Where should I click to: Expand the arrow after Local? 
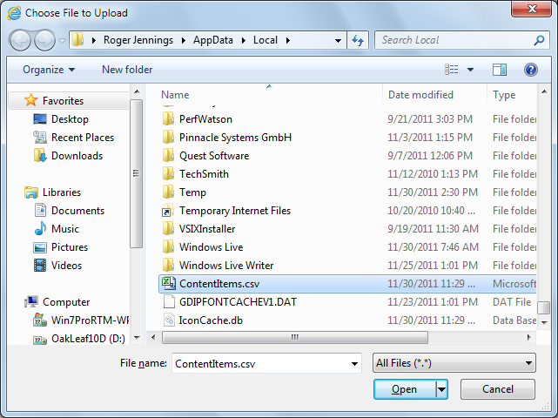point(287,41)
